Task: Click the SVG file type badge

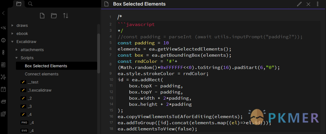Action: click(x=24, y=131)
